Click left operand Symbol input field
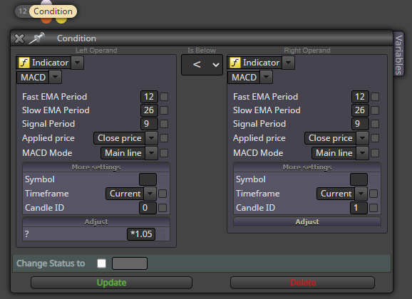Viewport: 412px width, 299px height. (x=148, y=179)
